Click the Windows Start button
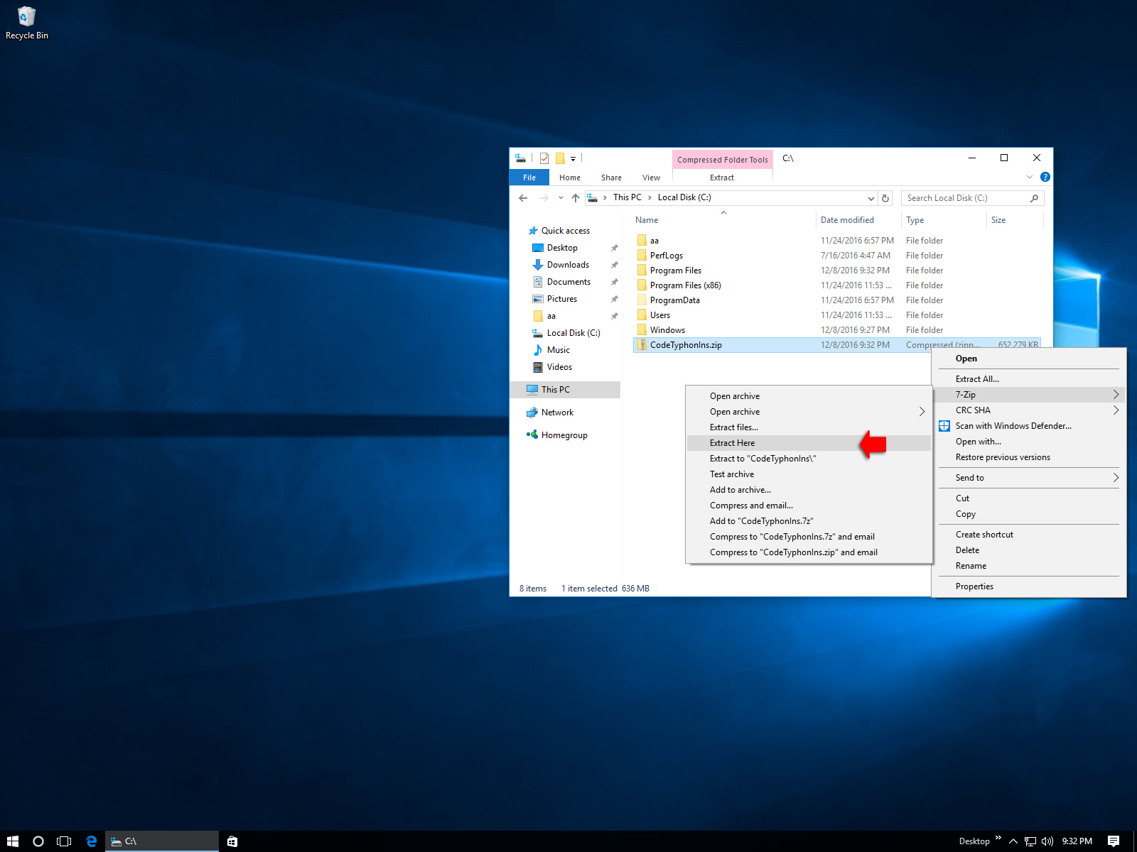 coord(12,841)
